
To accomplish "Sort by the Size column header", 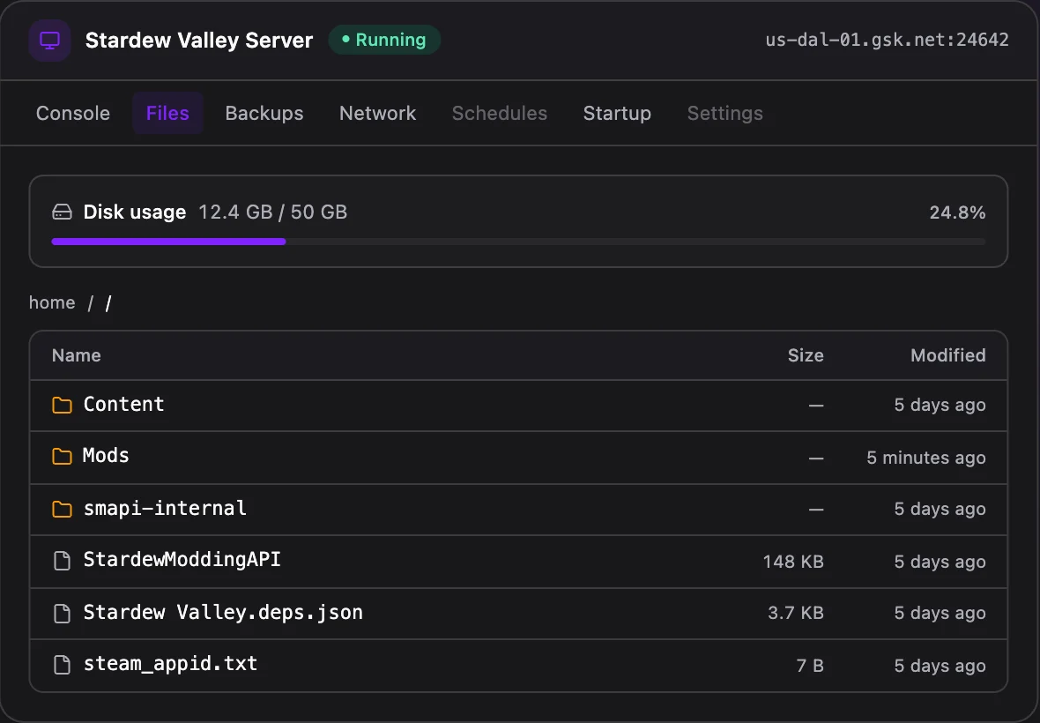I will point(806,355).
